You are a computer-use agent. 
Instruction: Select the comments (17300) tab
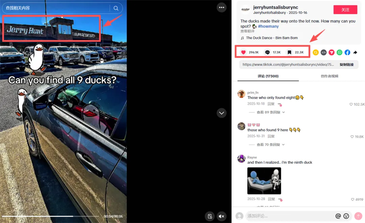[268, 76]
